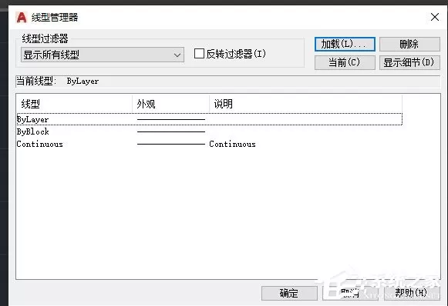Click the 说明 column header
Screen dimensions: 448x306
[x=305, y=104]
